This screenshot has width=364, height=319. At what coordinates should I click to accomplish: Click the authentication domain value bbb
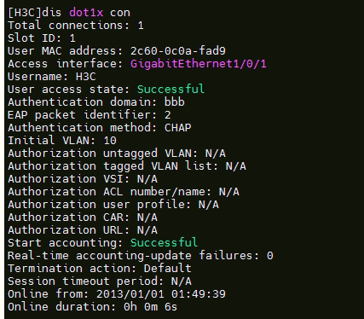pyautogui.click(x=175, y=102)
